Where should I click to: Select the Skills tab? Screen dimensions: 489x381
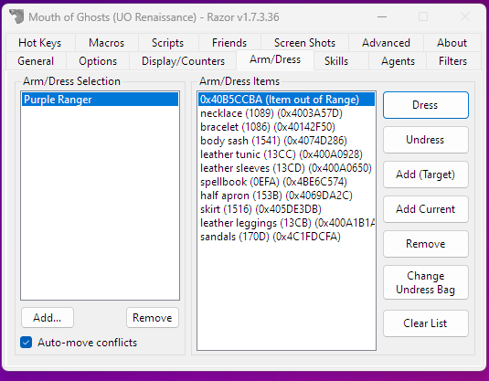pos(336,61)
